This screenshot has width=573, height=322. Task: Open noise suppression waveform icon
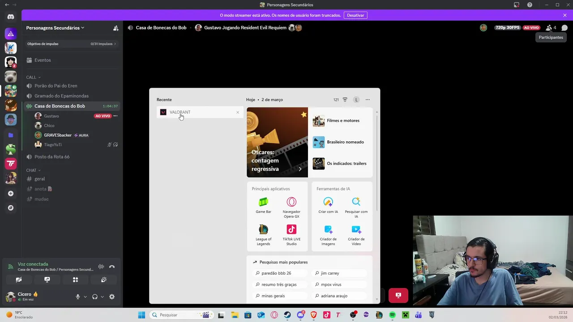[101, 267]
